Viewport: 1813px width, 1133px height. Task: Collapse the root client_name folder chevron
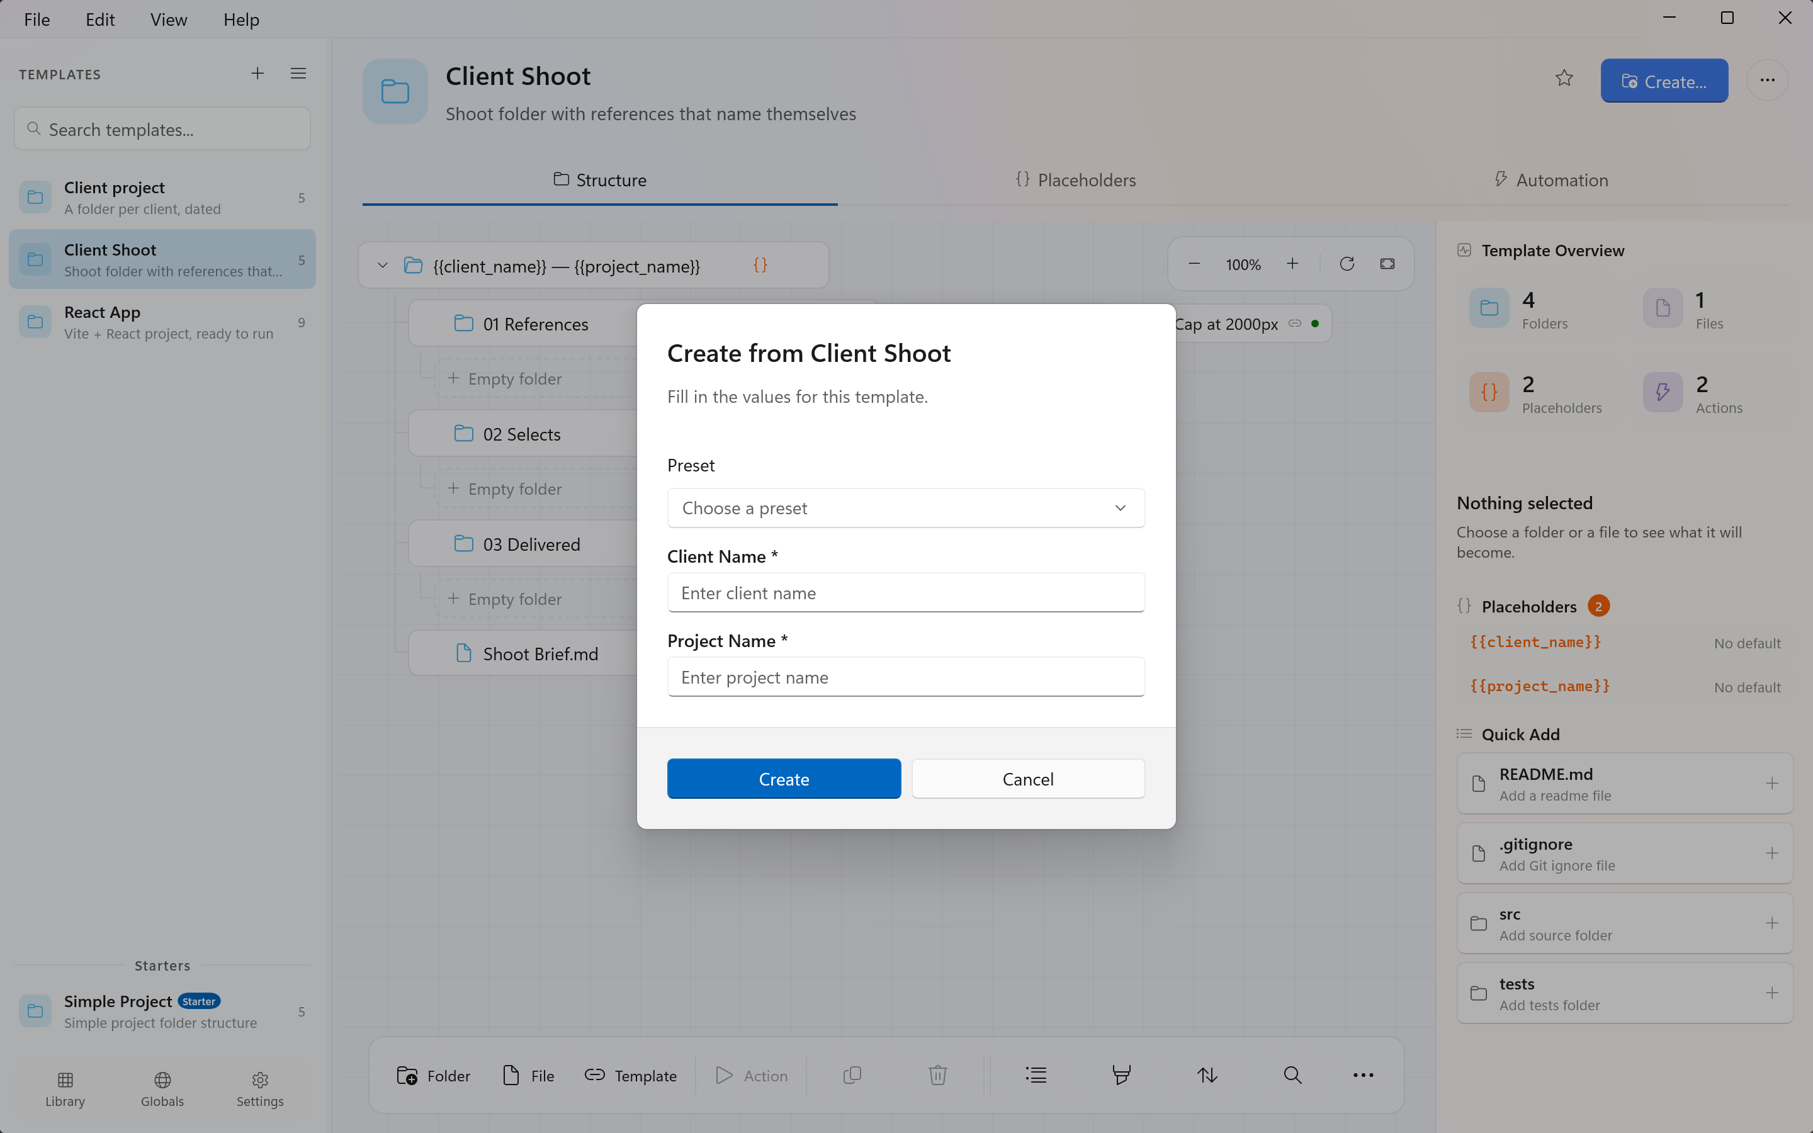click(x=383, y=265)
